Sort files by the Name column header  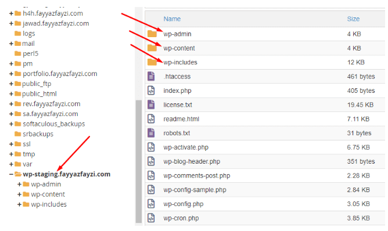pyautogui.click(x=172, y=19)
